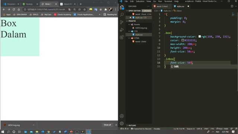Click the translate icon in address bar
This screenshot has width=238, height=134.
tap(70, 9)
